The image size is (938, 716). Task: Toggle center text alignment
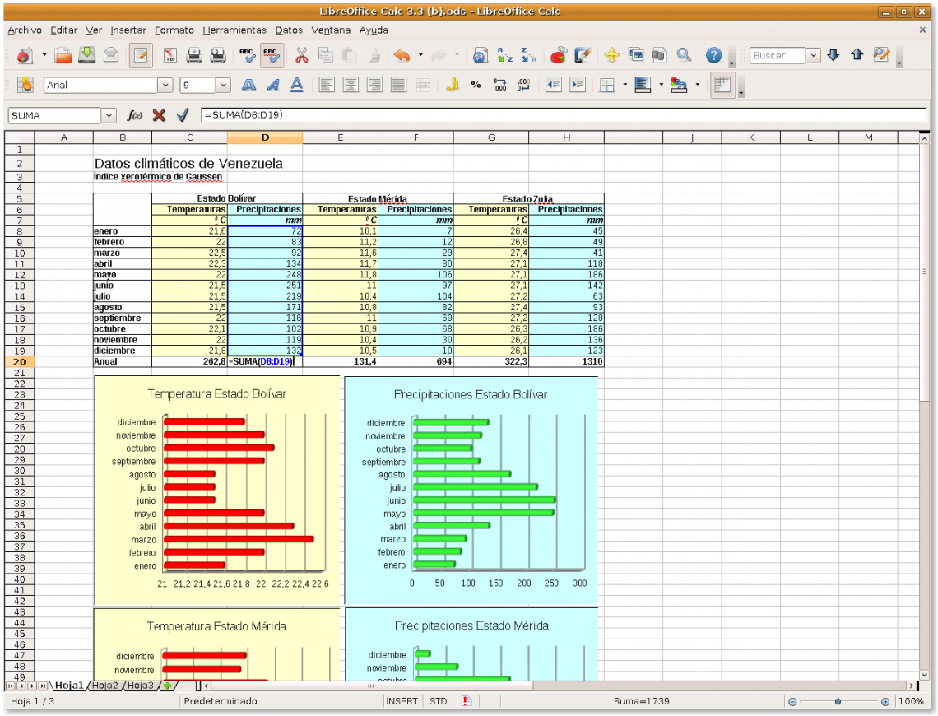[x=350, y=84]
